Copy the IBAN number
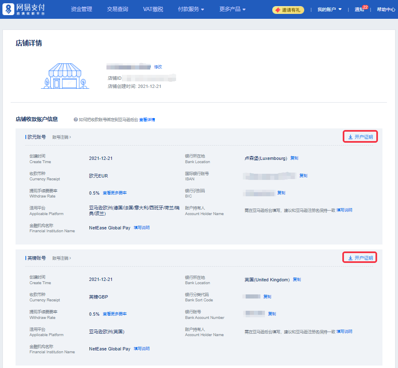 (303, 176)
